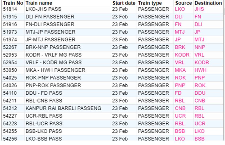Image resolution: width=225 pixels, height=145 pixels.
Task: Open source link KODR for train 52953
Action: (x=182, y=55)
